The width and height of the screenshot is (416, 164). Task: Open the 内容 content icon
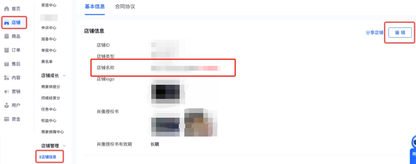pos(7,78)
